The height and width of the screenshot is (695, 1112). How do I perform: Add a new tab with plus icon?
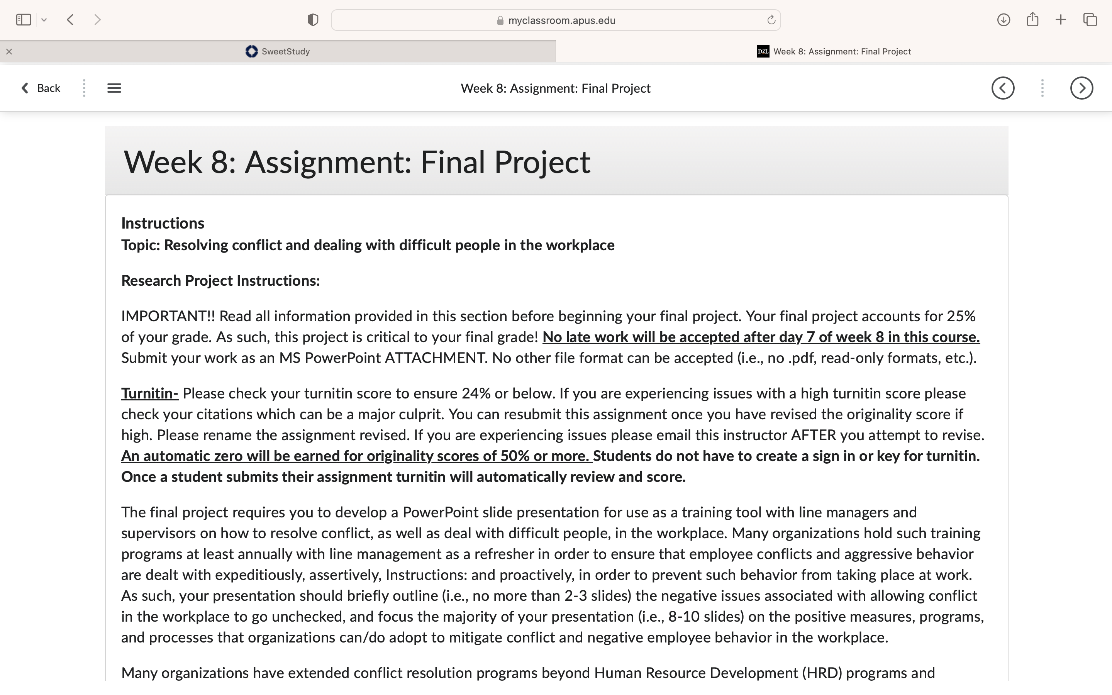tap(1061, 20)
